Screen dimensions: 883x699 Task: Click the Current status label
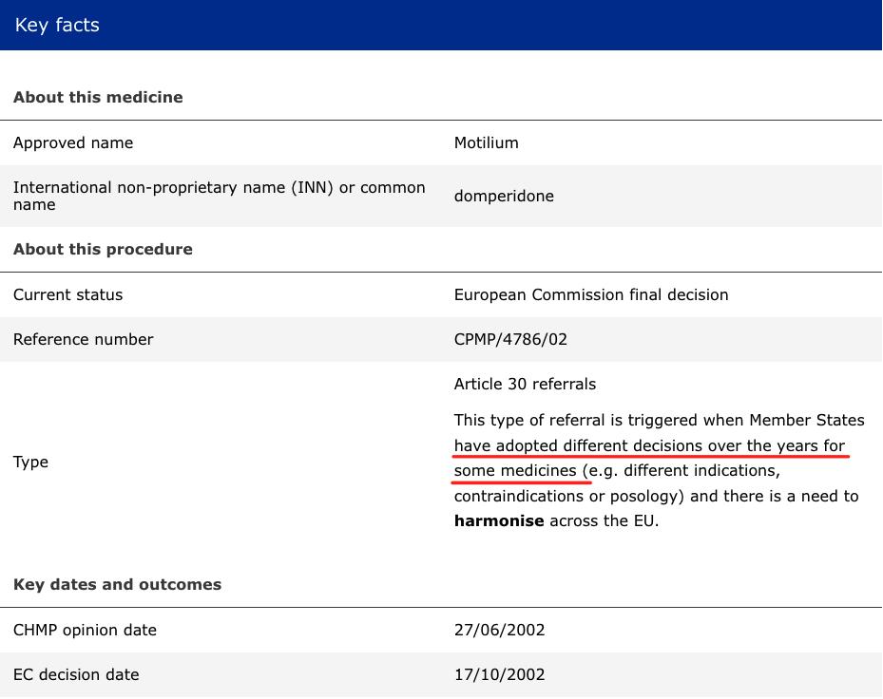(67, 295)
